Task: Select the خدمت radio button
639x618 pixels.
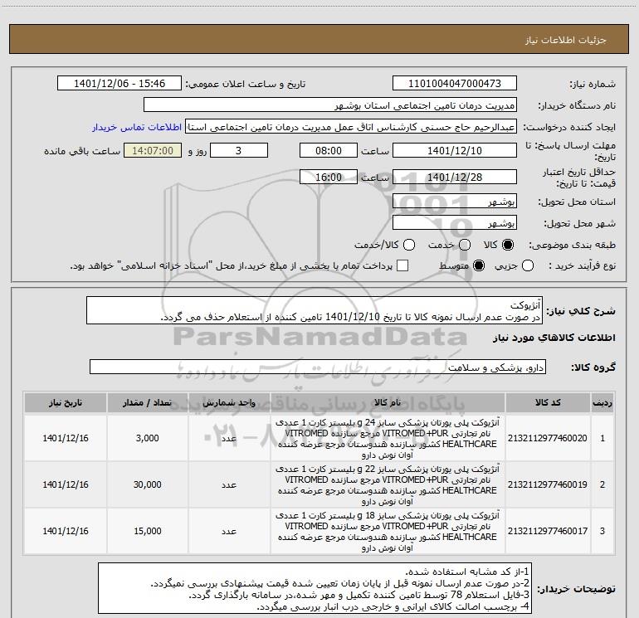Action: coord(465,245)
